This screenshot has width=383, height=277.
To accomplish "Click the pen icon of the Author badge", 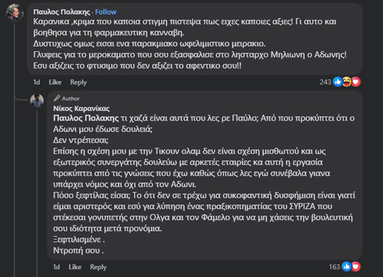I will click(x=57, y=98).
